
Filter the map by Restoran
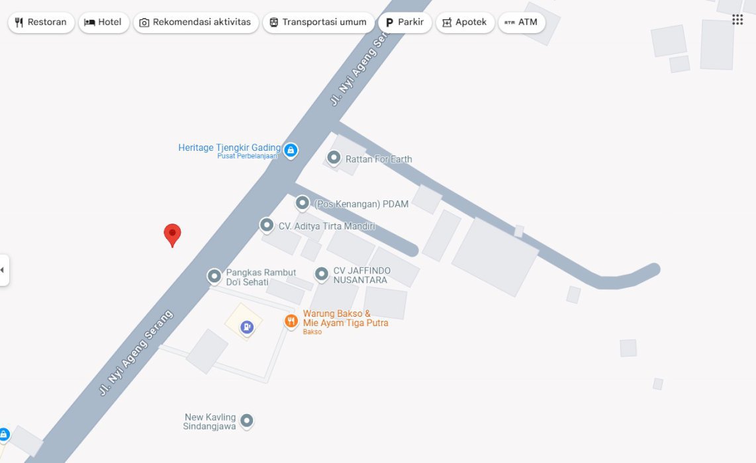tap(41, 22)
